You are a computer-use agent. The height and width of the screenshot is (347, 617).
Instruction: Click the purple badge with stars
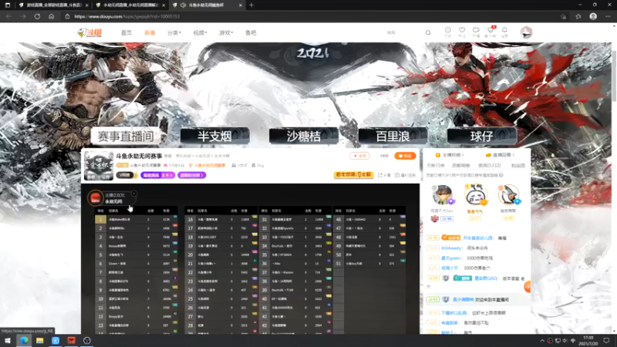158,175
